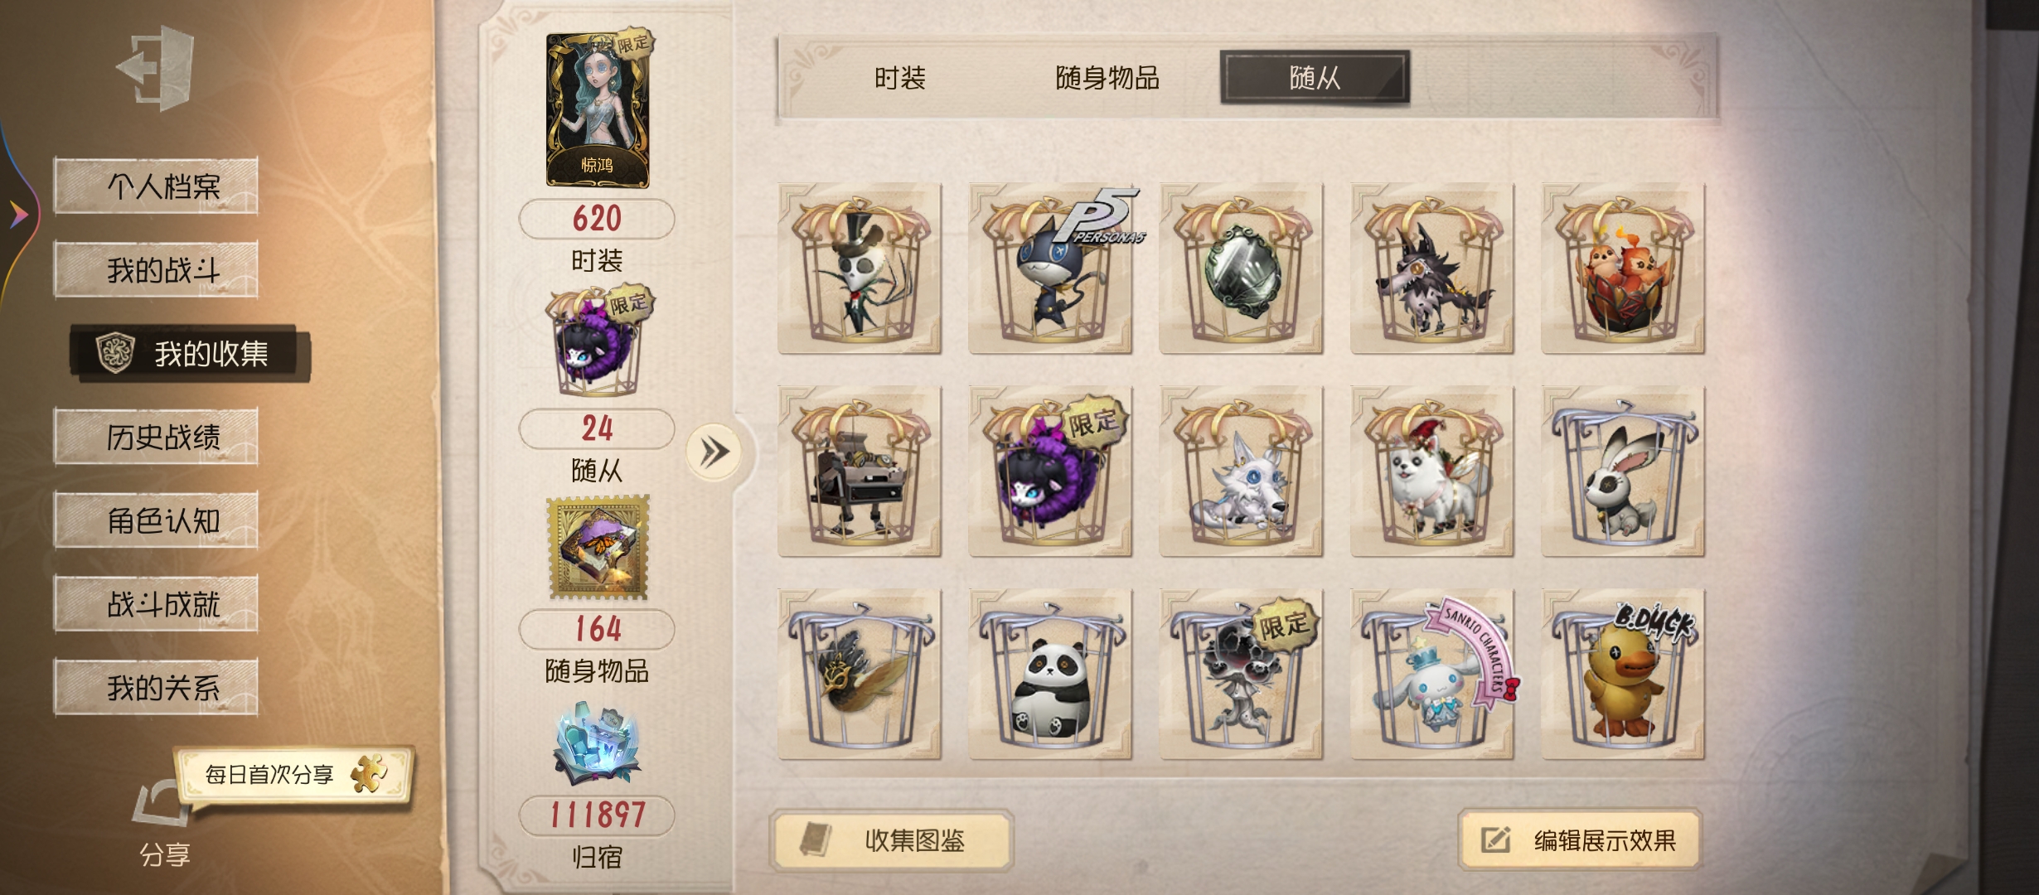Open 收集图鉴 collection guide
Viewport: 2039px width, 895px height.
[x=892, y=840]
